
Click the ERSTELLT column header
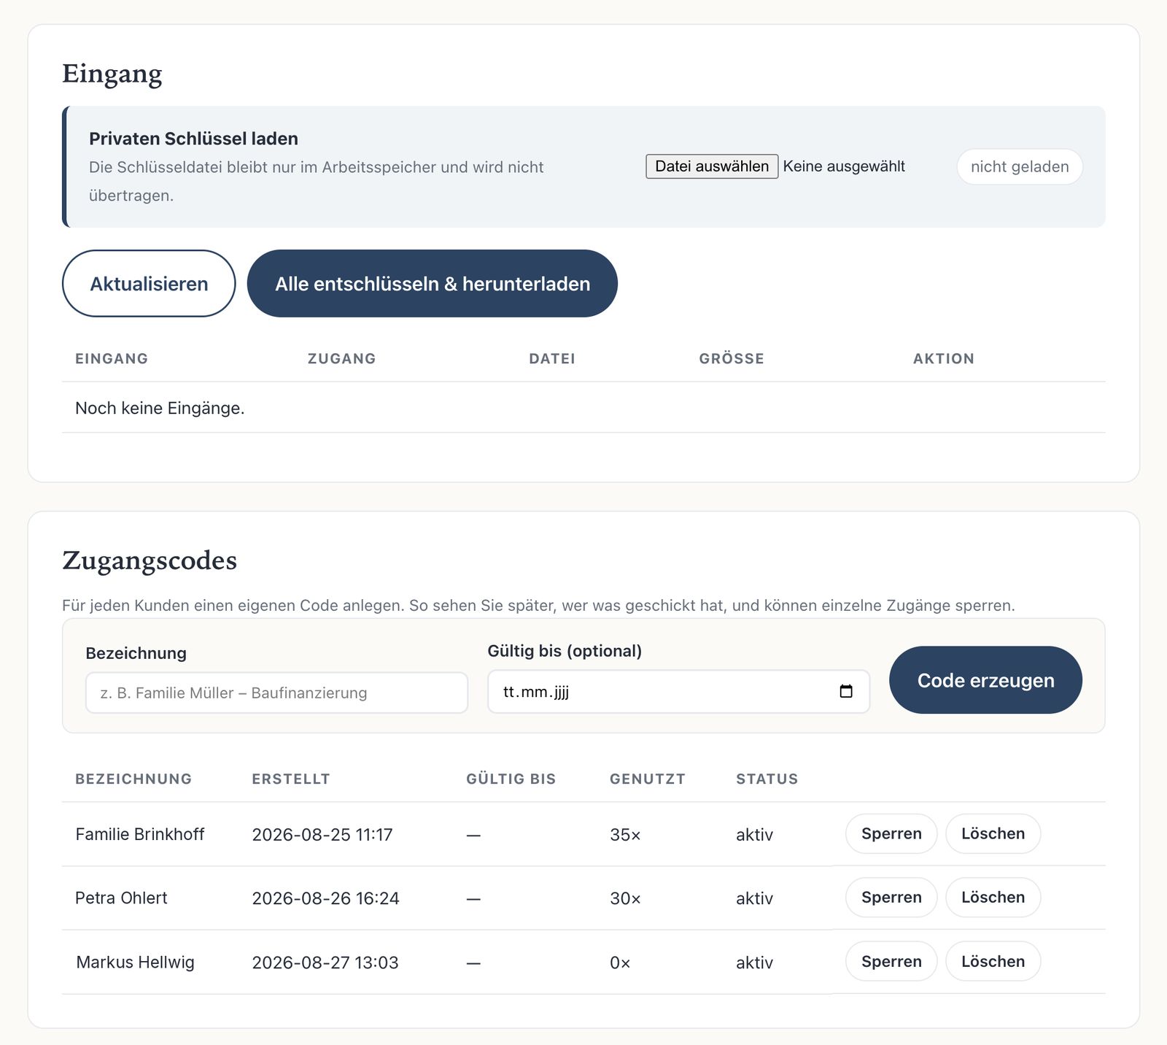pyautogui.click(x=291, y=779)
